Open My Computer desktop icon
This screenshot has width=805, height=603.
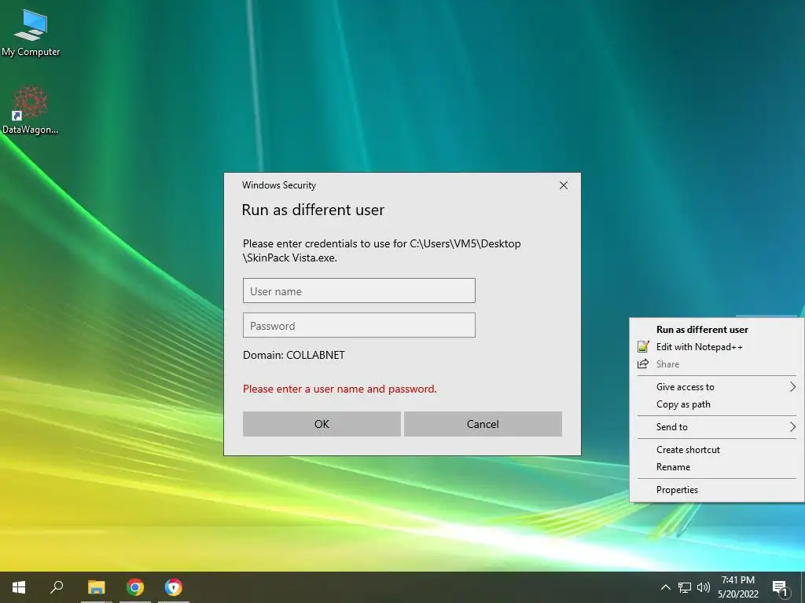pos(31,33)
